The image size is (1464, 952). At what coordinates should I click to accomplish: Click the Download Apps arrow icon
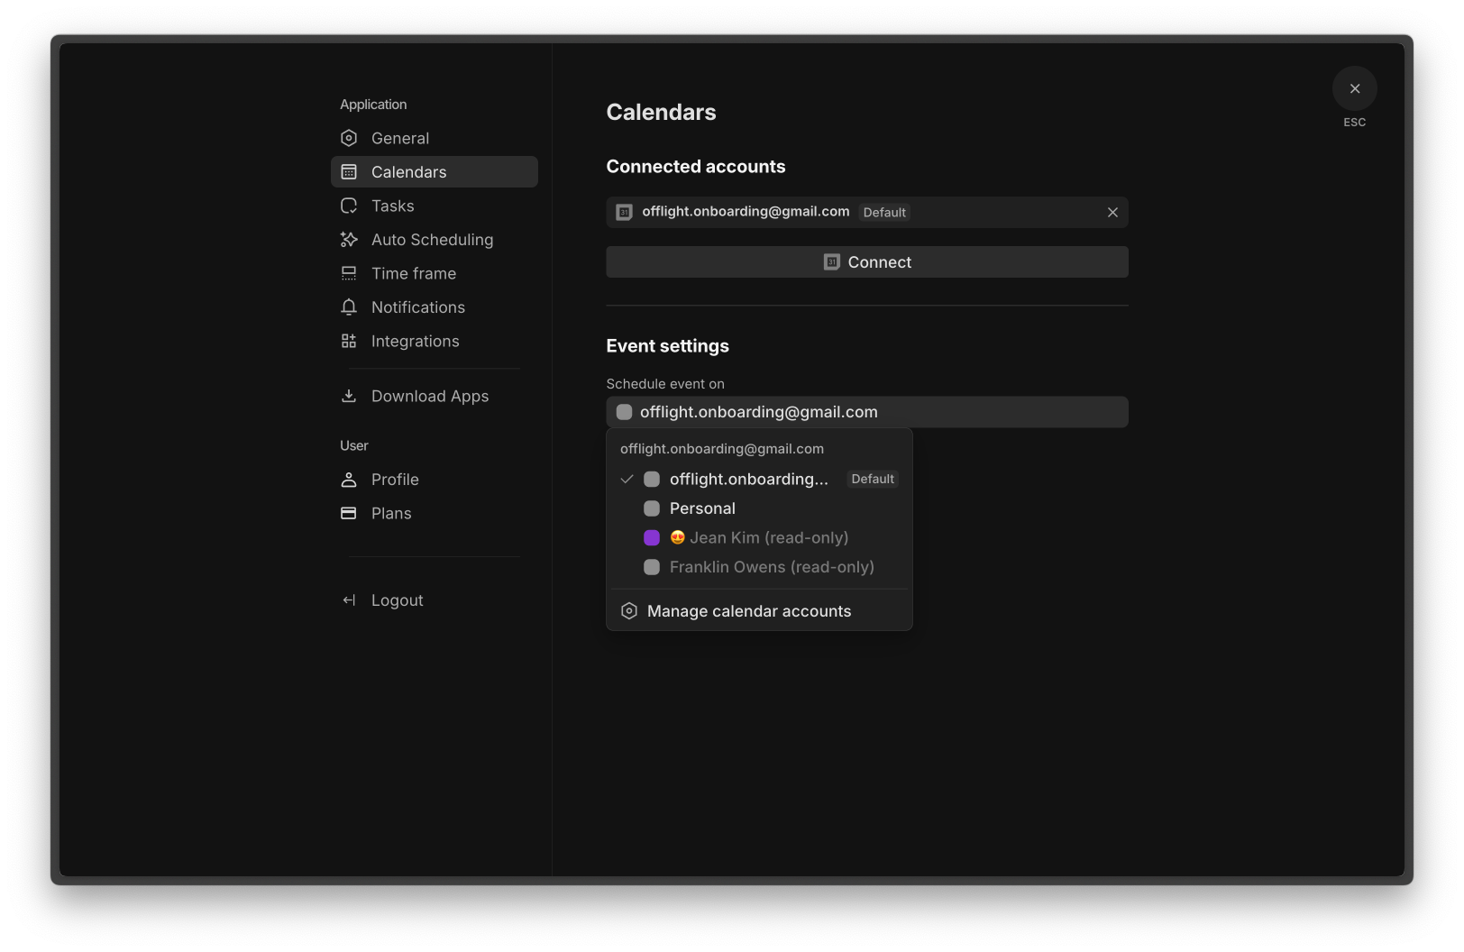point(349,396)
